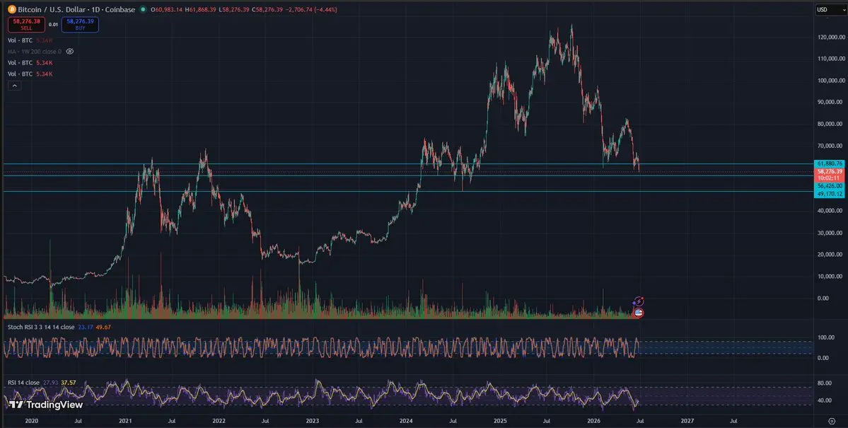Select the Vol · BTC legend directly below MA

pyautogui.click(x=21, y=63)
